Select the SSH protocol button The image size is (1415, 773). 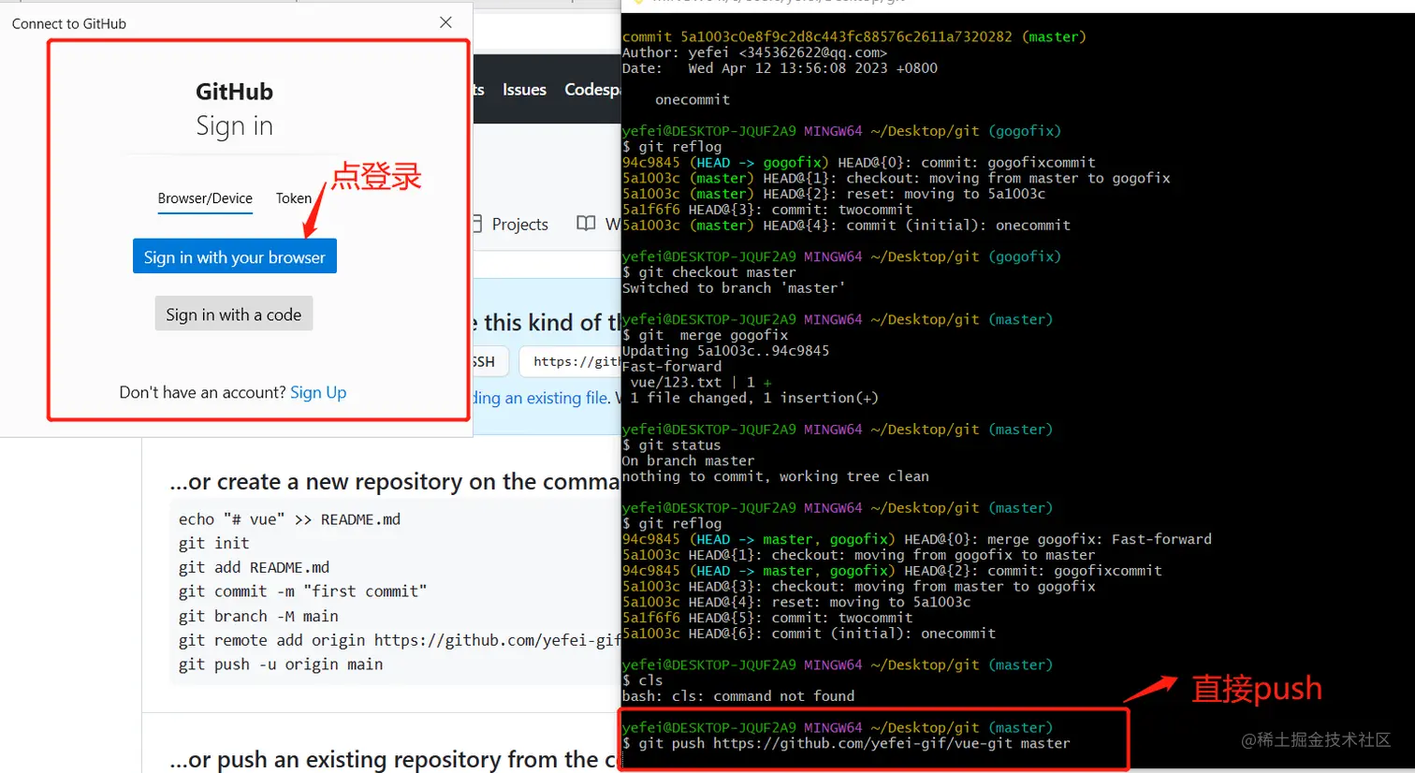coord(489,361)
